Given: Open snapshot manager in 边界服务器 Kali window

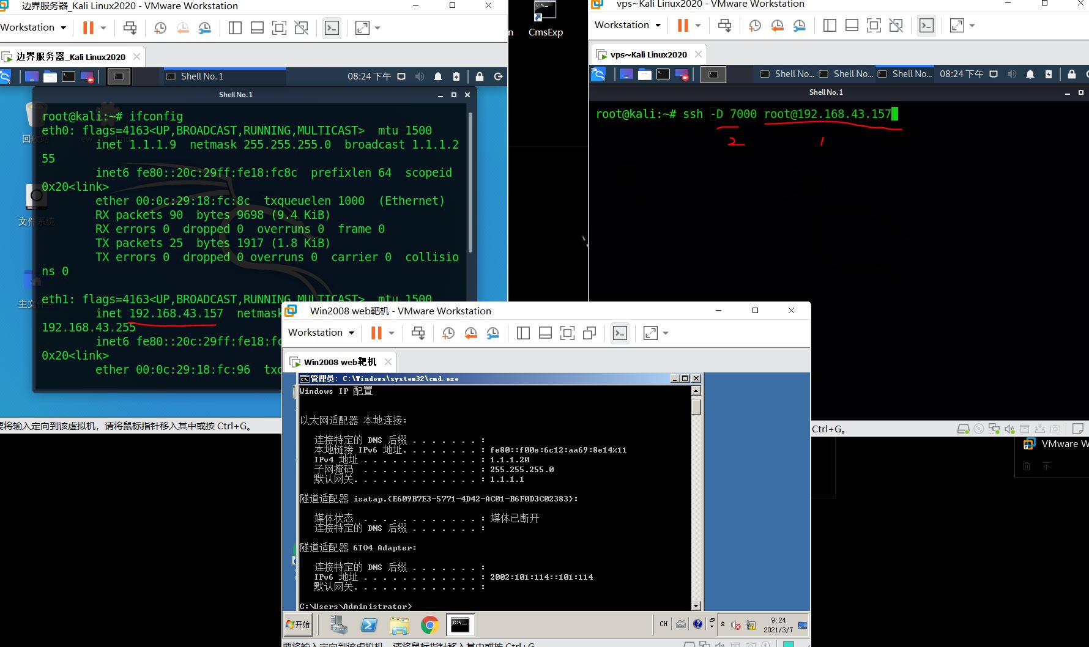Looking at the screenshot, I should pos(204,28).
